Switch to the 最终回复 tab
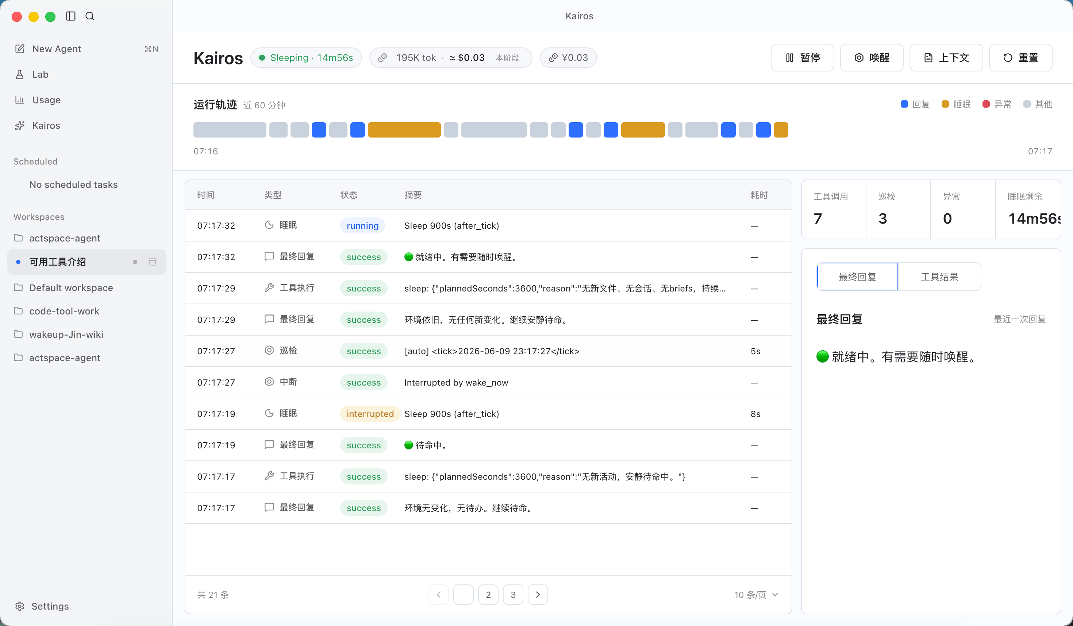Viewport: 1073px width, 626px height. point(858,277)
